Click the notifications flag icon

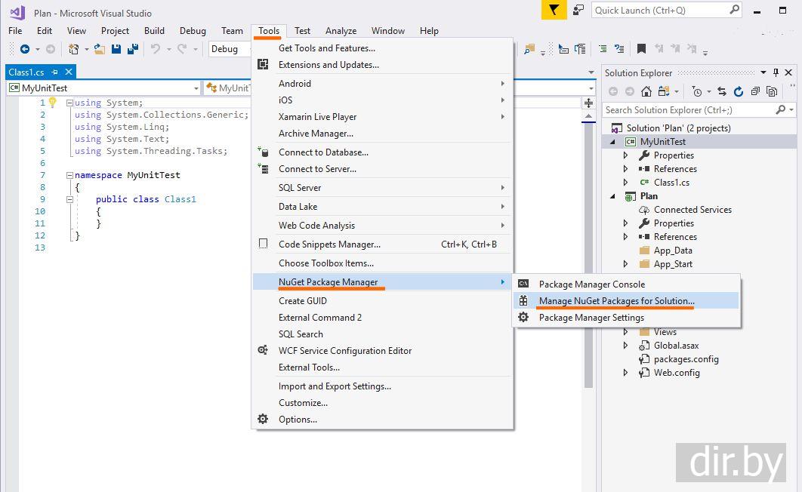(x=554, y=10)
